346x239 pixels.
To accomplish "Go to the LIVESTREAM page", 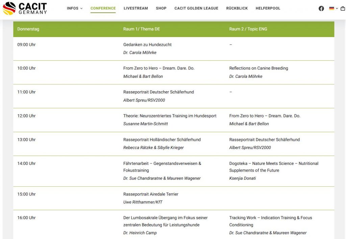I will pos(135,8).
